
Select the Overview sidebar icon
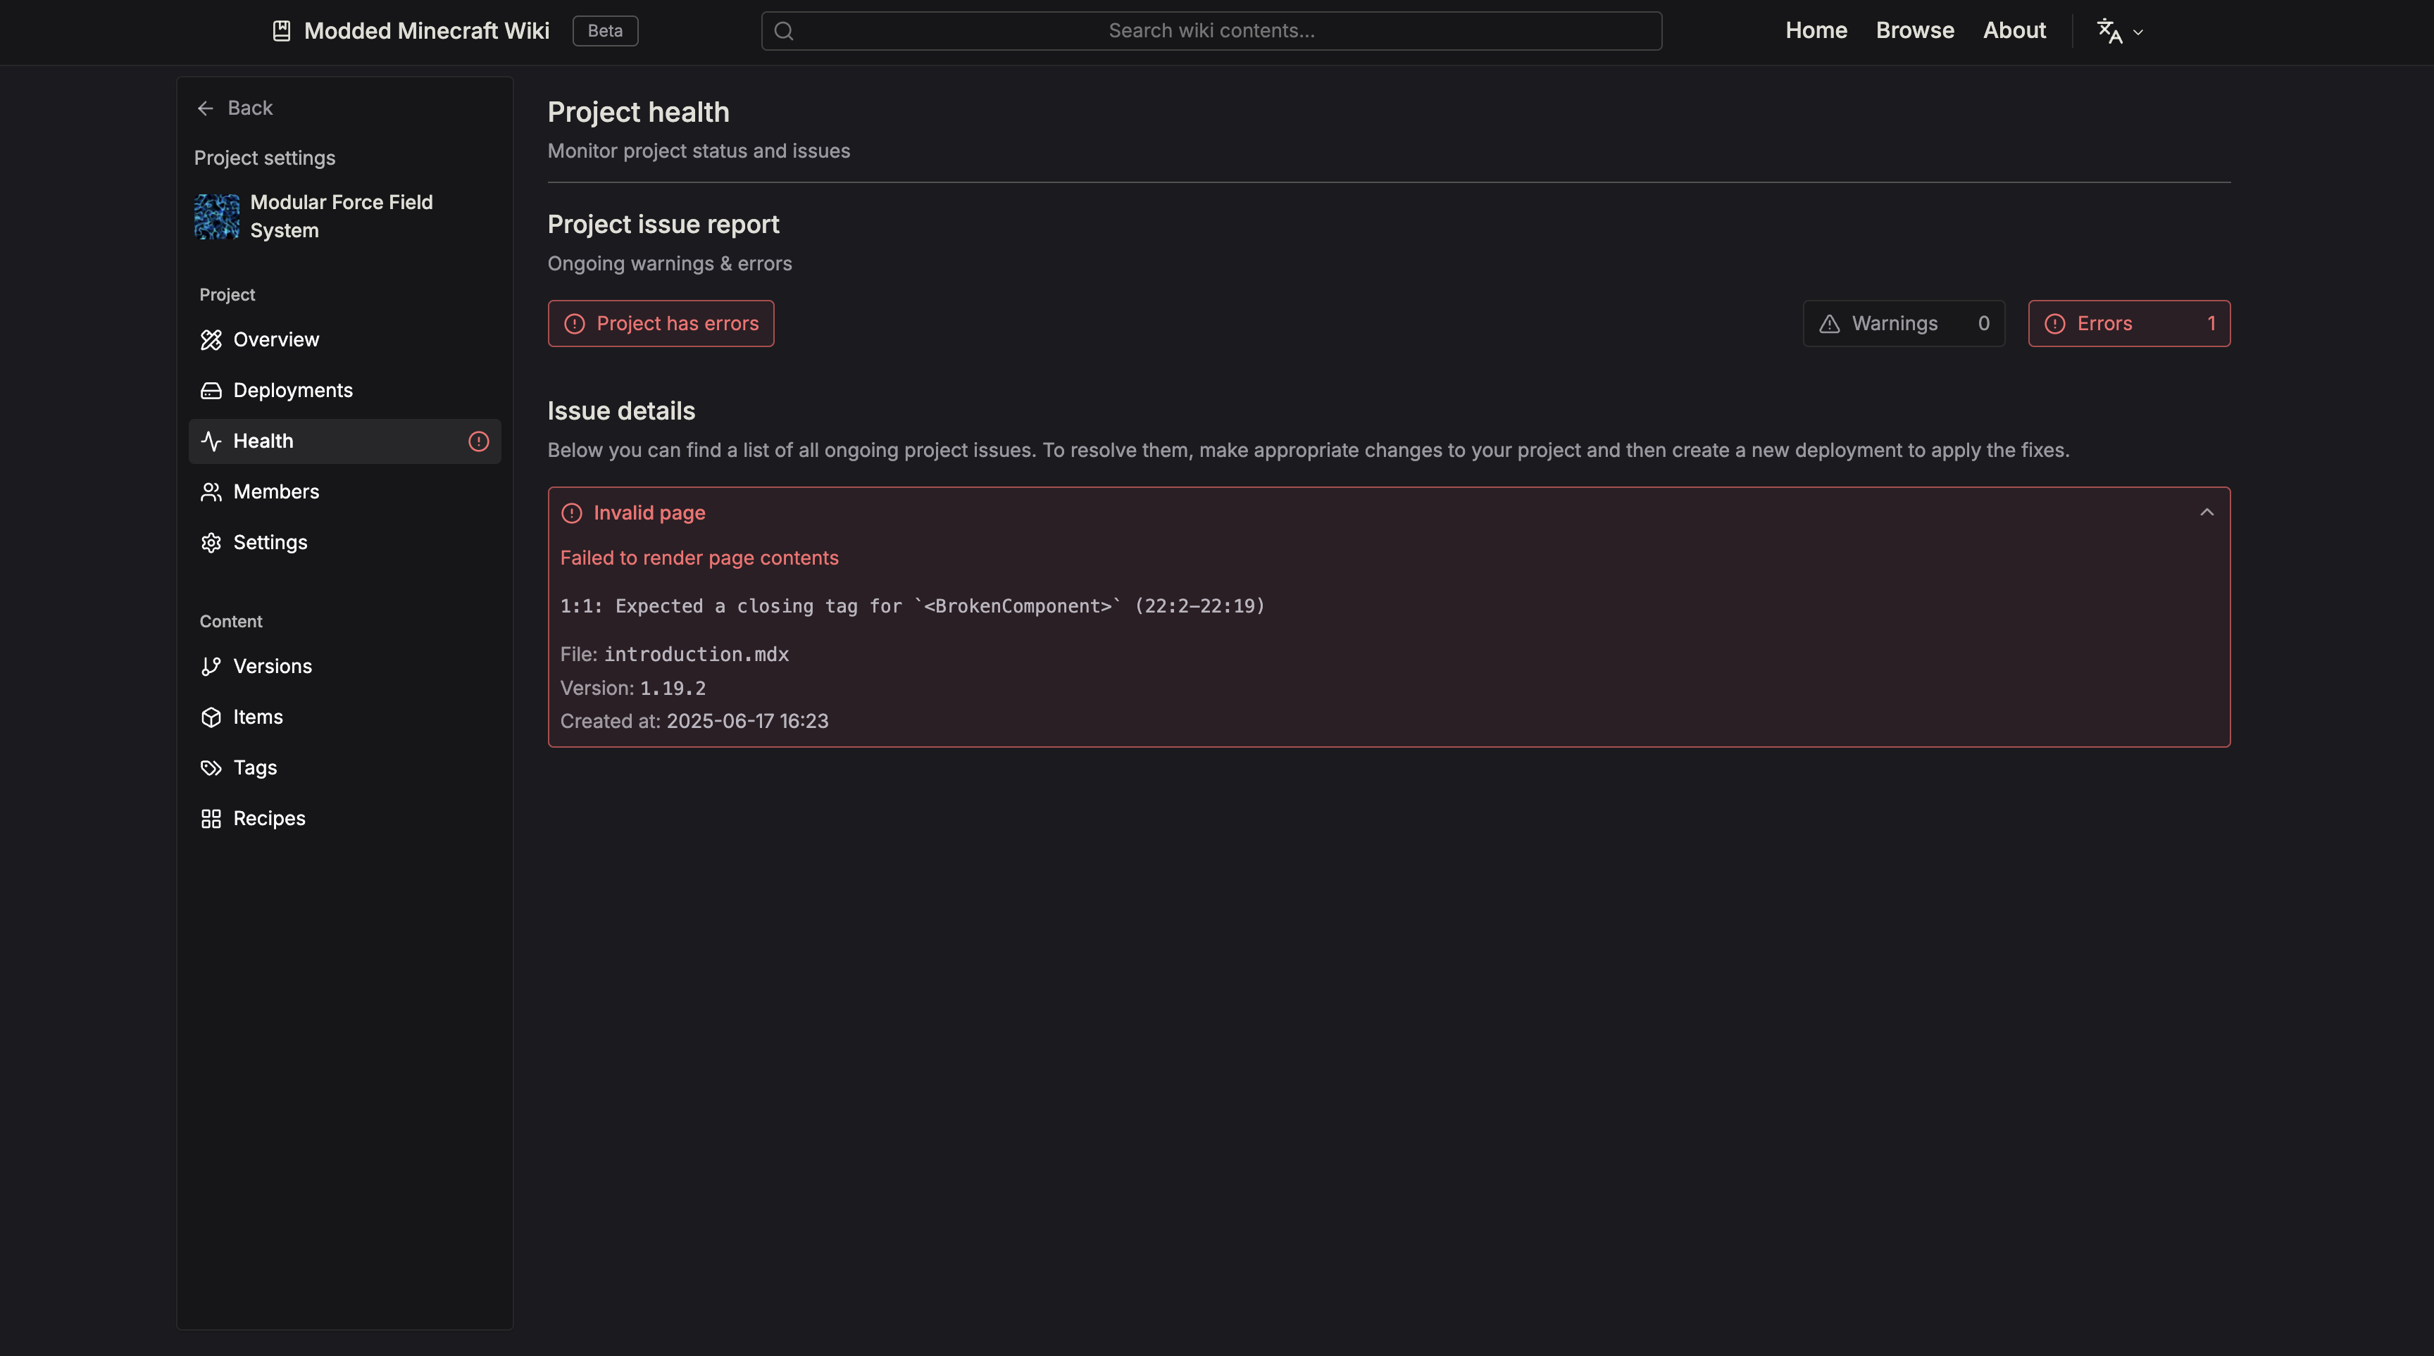(x=211, y=339)
